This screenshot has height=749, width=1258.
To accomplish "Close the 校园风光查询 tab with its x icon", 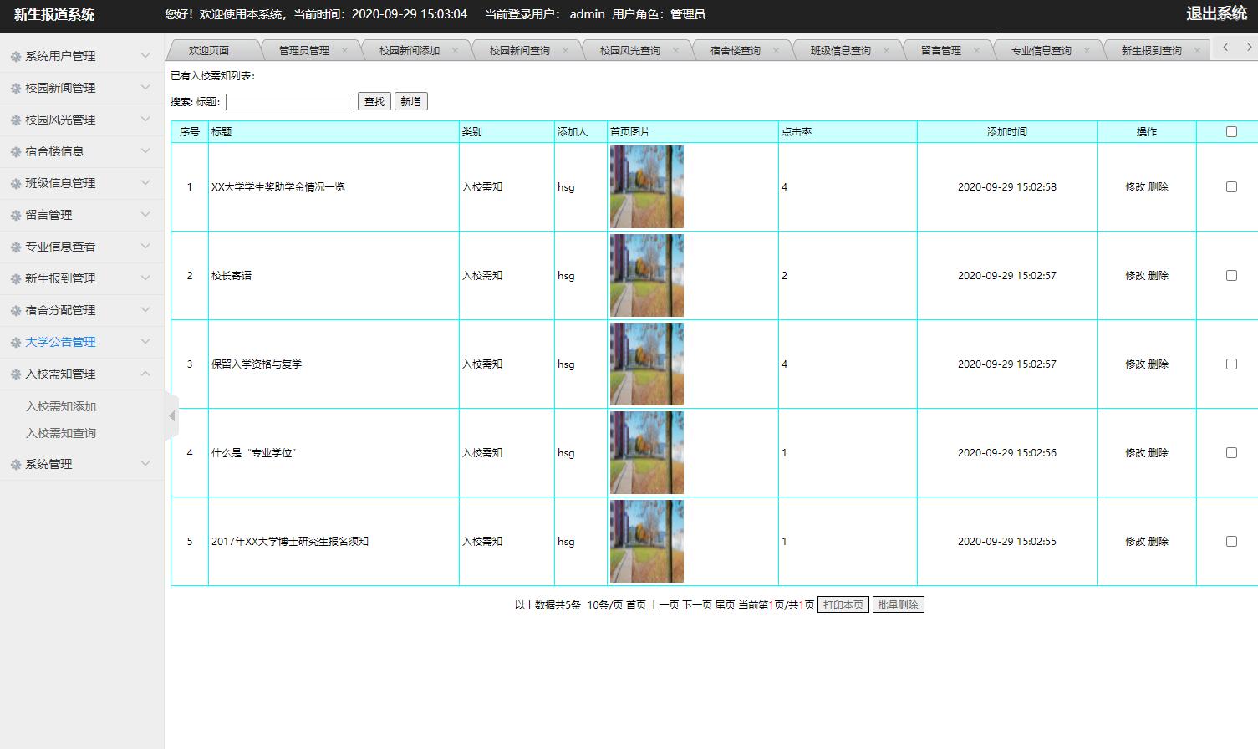I will click(675, 49).
